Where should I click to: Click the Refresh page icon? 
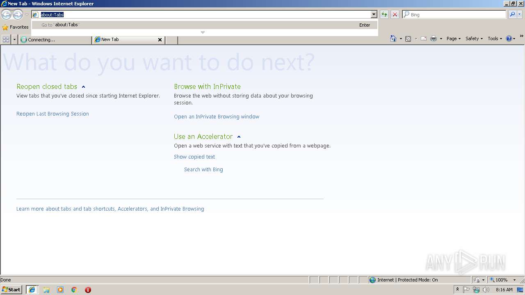point(384,15)
